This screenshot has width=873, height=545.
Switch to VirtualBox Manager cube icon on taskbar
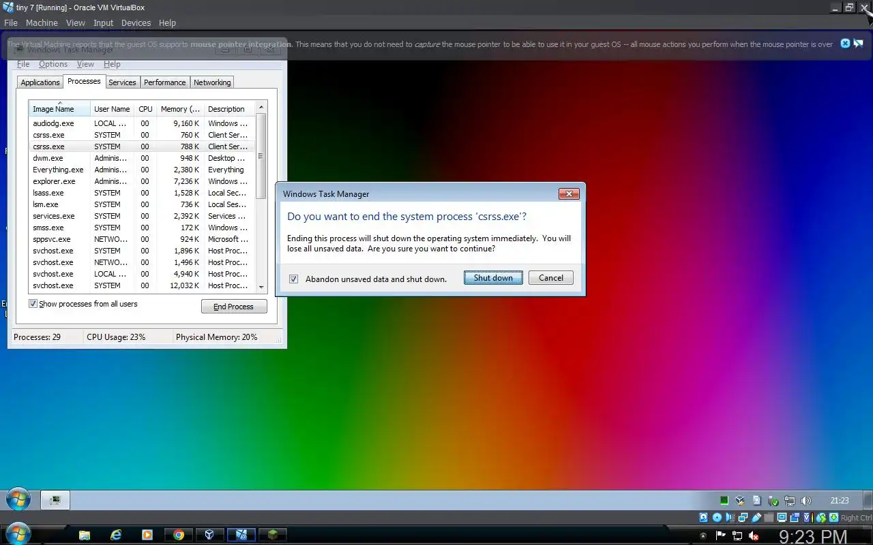click(x=209, y=535)
